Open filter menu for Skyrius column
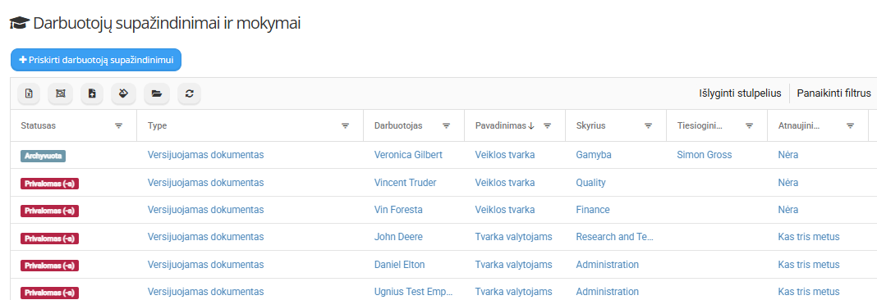Viewport: 877px width, 300px height. pyautogui.click(x=648, y=125)
